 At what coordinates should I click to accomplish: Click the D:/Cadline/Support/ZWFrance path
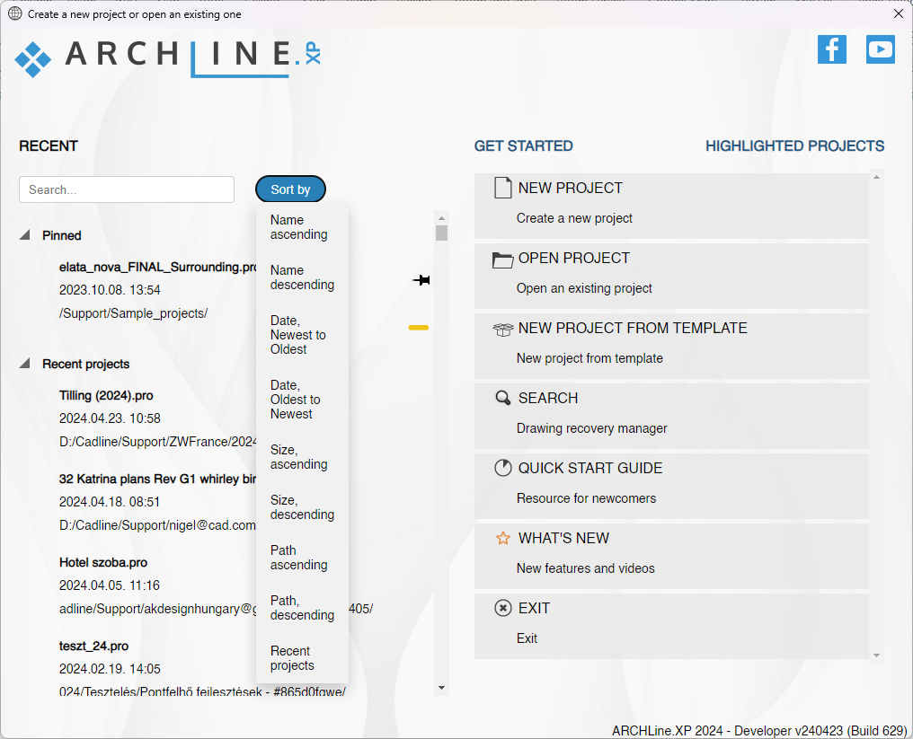pyautogui.click(x=158, y=442)
